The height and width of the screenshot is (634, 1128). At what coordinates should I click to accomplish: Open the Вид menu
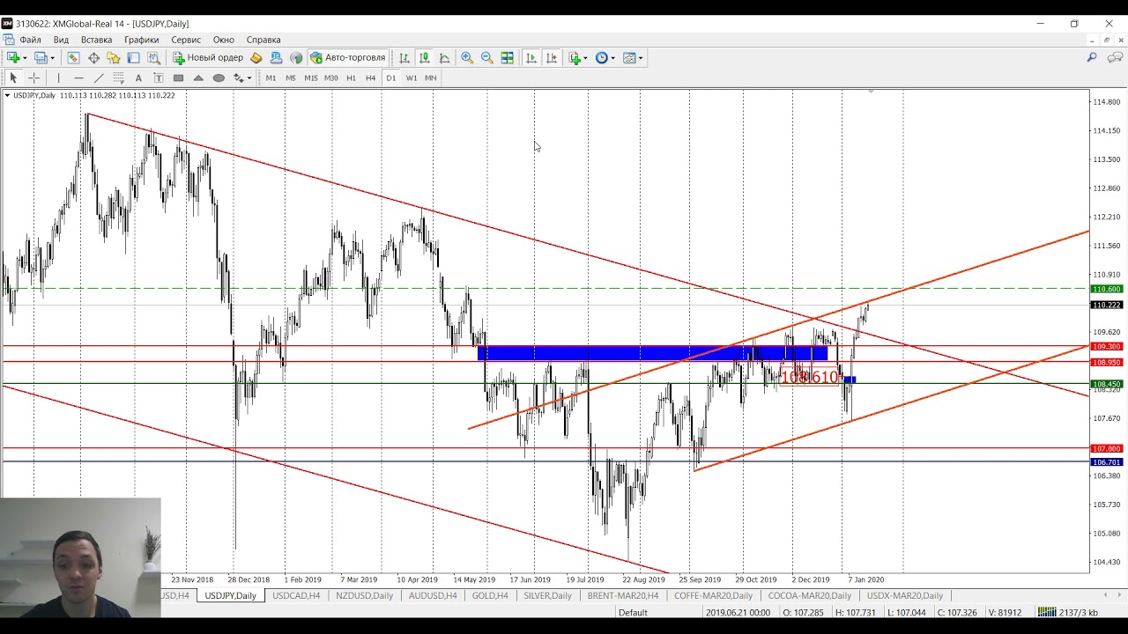point(61,40)
